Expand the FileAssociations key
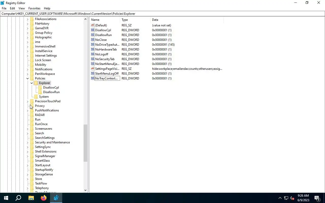 [x=27, y=19]
